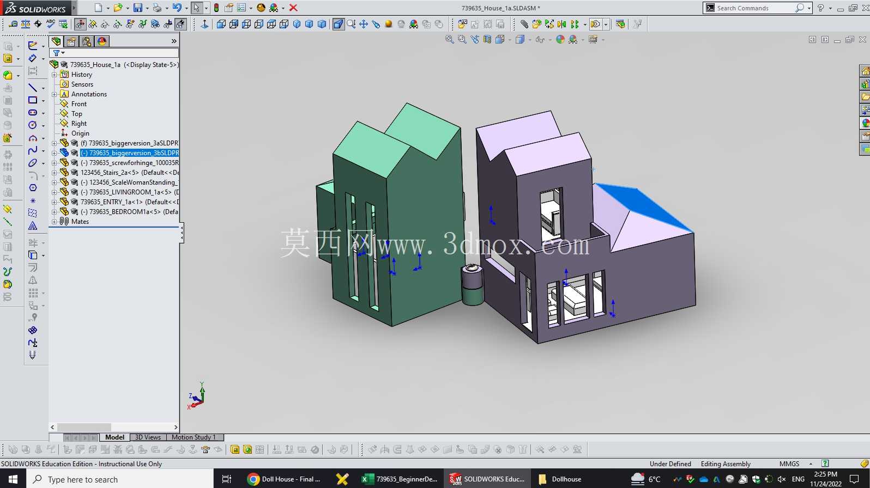The height and width of the screenshot is (488, 870).
Task: Switch to the Model tab
Action: (114, 437)
